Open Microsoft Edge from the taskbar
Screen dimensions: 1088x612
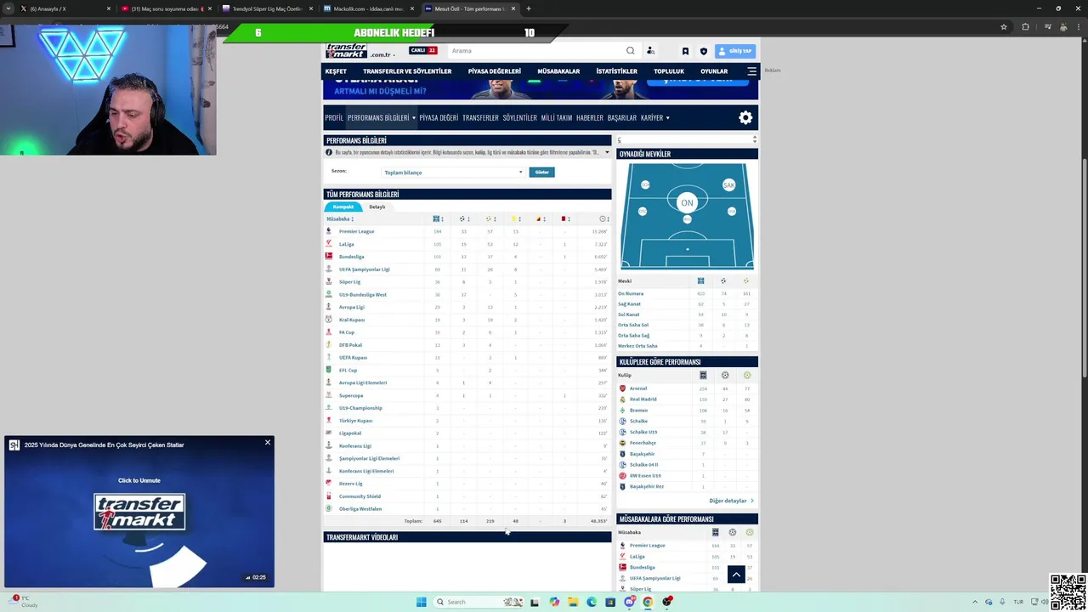pos(592,602)
